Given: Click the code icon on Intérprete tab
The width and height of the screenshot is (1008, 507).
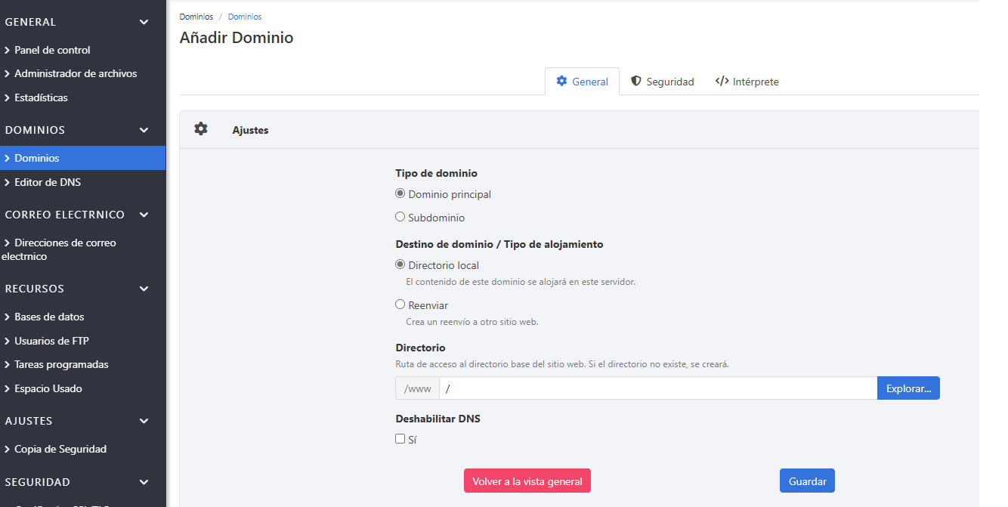Looking at the screenshot, I should 722,81.
